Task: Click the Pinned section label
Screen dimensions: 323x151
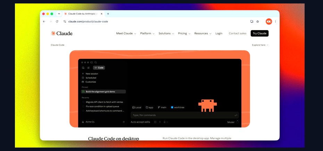Action: pyautogui.click(x=85, y=87)
